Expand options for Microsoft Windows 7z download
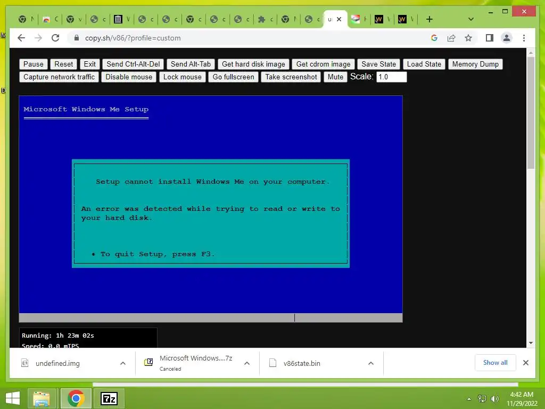The image size is (545, 409). 247,363
